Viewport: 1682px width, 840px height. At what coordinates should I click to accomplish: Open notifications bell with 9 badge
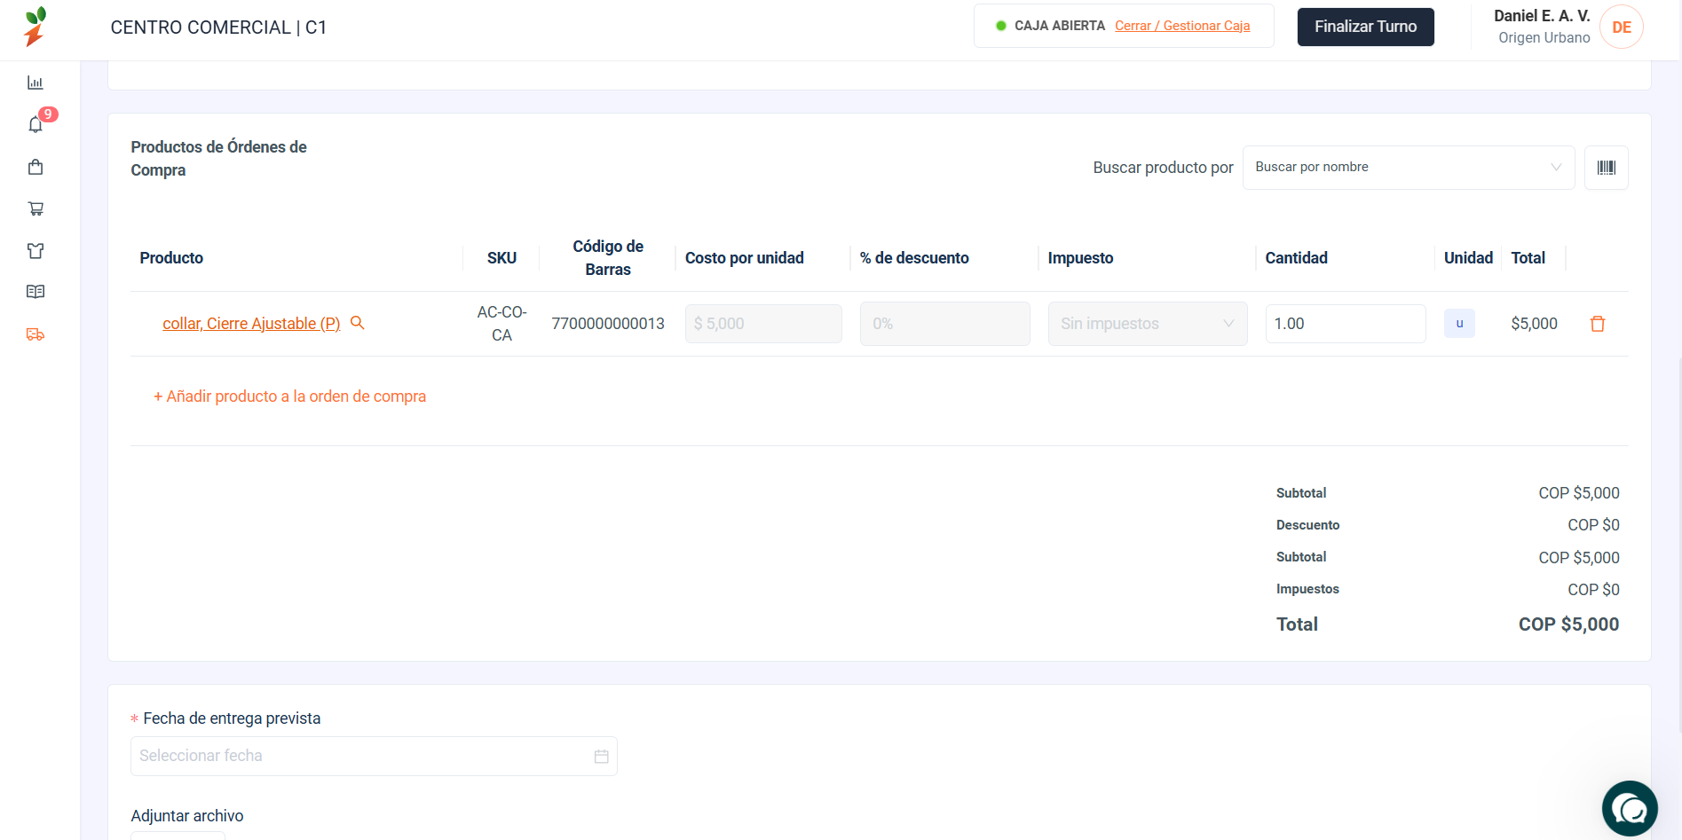coord(36,124)
